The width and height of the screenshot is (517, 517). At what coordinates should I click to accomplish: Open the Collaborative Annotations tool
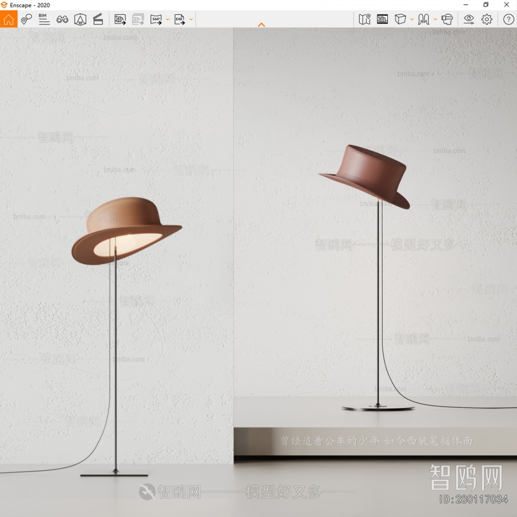coord(26,19)
